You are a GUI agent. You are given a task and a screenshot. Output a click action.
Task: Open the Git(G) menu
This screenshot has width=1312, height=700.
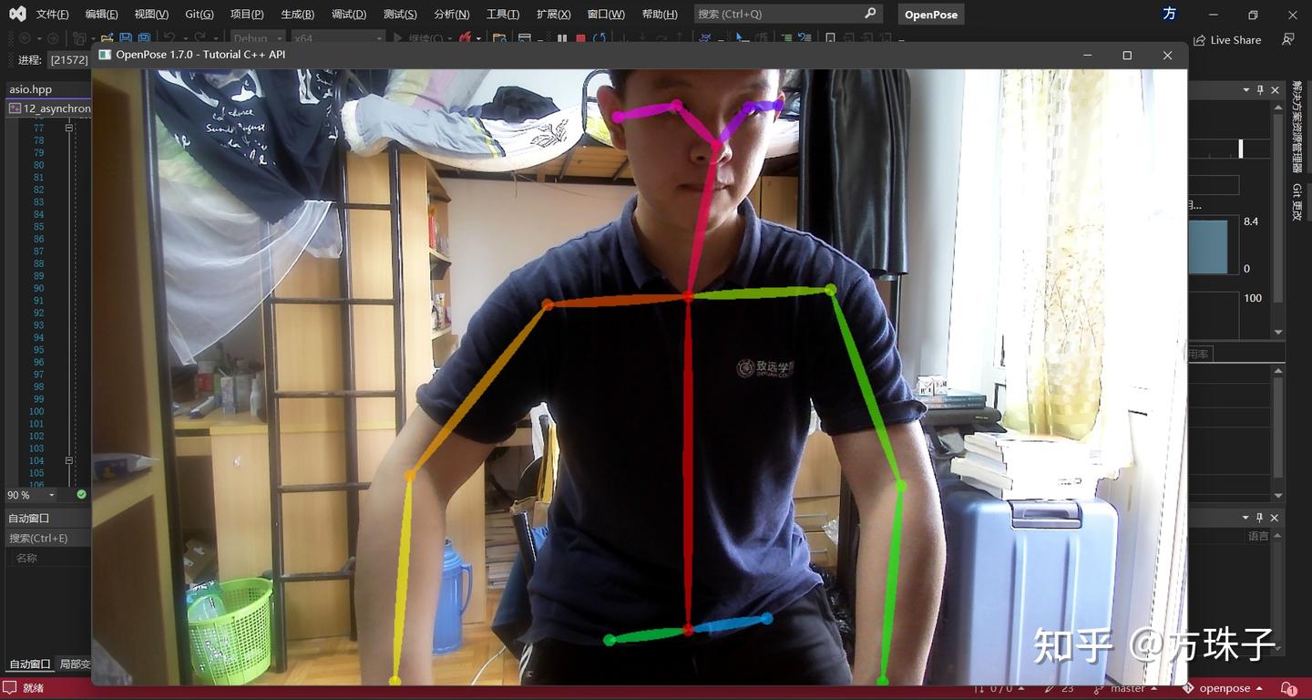pyautogui.click(x=199, y=15)
